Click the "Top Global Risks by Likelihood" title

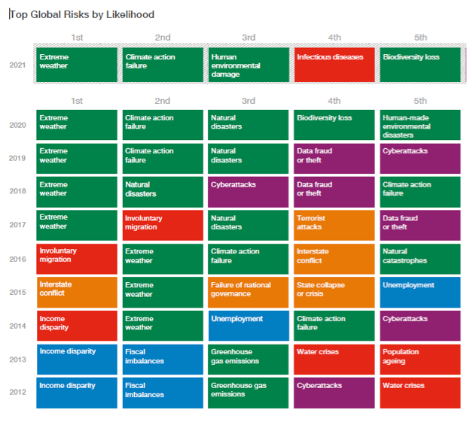(x=82, y=14)
